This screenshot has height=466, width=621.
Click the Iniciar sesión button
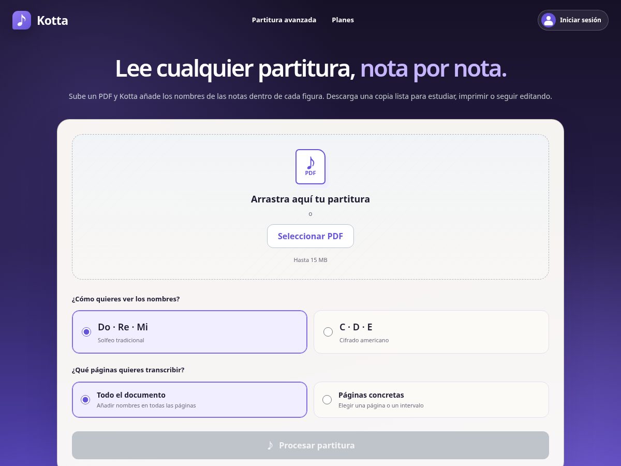[x=573, y=20]
